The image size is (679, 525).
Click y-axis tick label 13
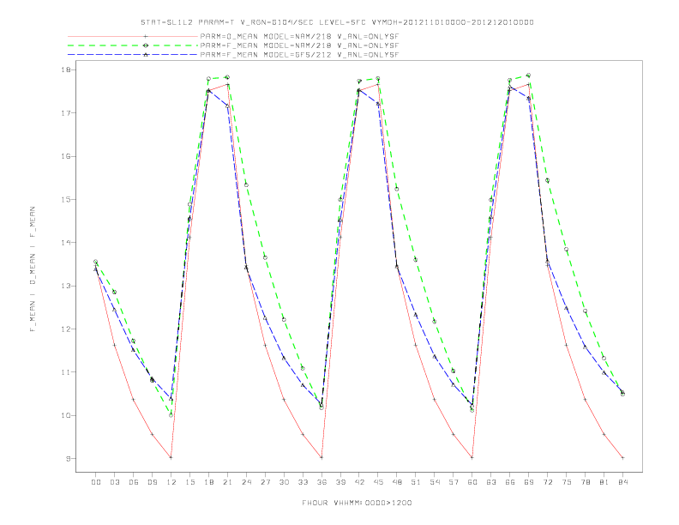(66, 286)
